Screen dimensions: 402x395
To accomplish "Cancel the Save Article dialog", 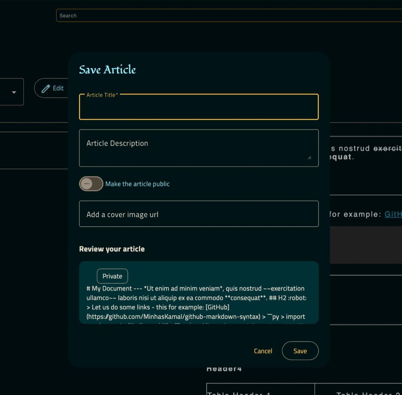I will [263, 351].
